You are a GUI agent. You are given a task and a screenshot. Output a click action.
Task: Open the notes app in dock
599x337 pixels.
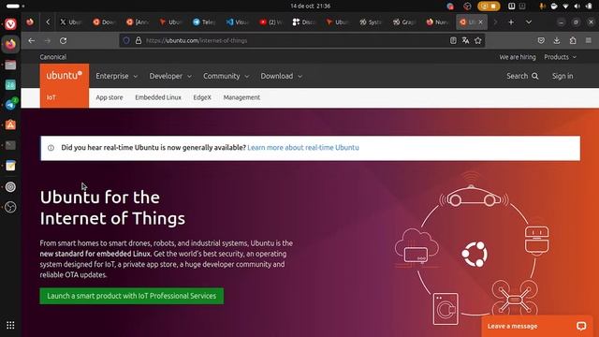pos(10,166)
